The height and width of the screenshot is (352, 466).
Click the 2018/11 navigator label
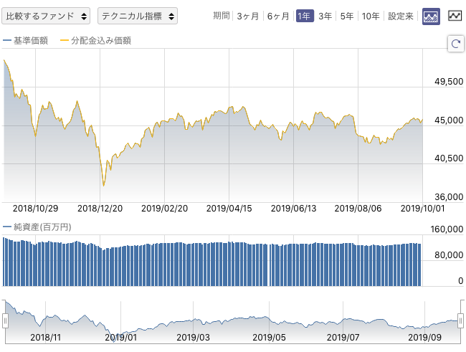(45, 338)
